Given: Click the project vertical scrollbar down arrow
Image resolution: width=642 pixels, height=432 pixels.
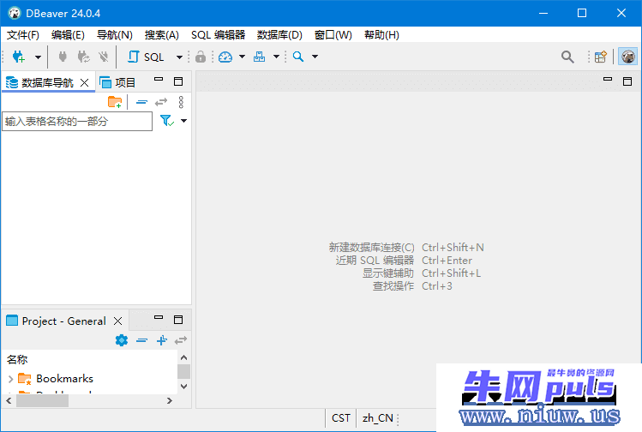Looking at the screenshot, I should [183, 386].
